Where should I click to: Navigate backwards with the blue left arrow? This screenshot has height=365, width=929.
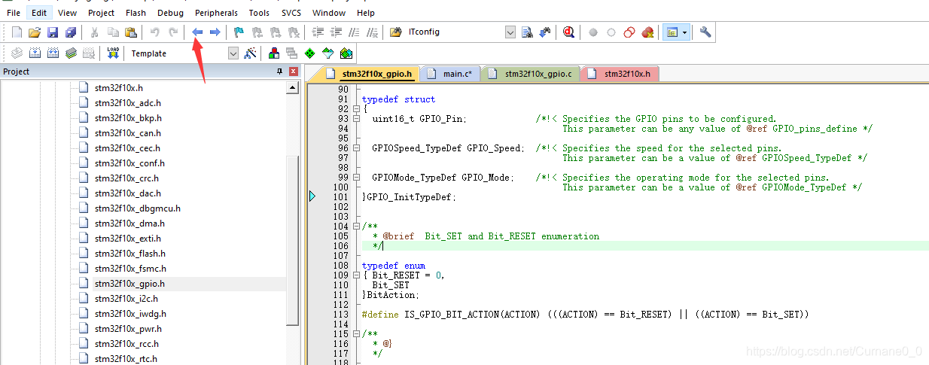(x=197, y=32)
